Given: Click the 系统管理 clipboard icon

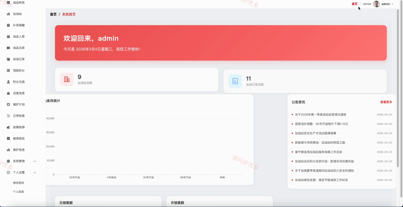Looking at the screenshot, I should tap(8, 161).
